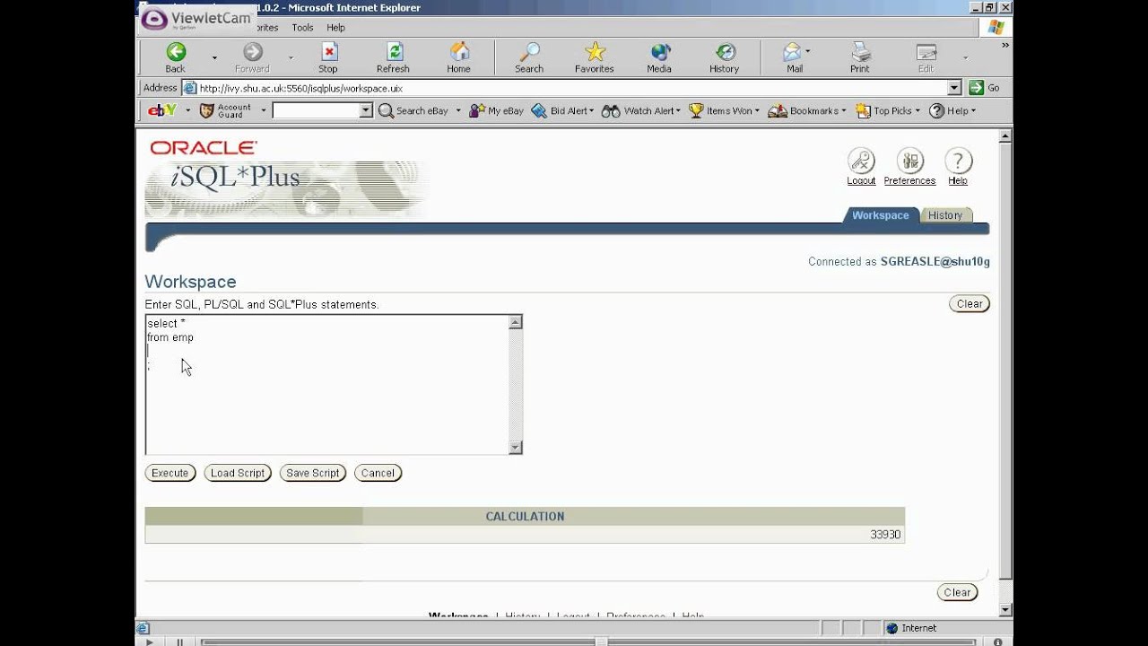Click the SGREASLE@shu10g connection text
Screen dimensions: 1148x646
(935, 262)
